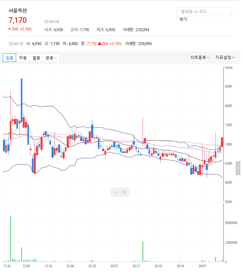Click the 03.10 date axis label
The height and width of the screenshot is (272, 243).
(x=158, y=266)
